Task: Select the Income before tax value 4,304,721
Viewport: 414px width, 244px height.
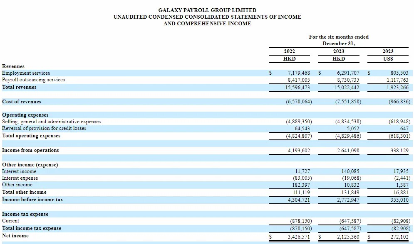Action: [299, 200]
